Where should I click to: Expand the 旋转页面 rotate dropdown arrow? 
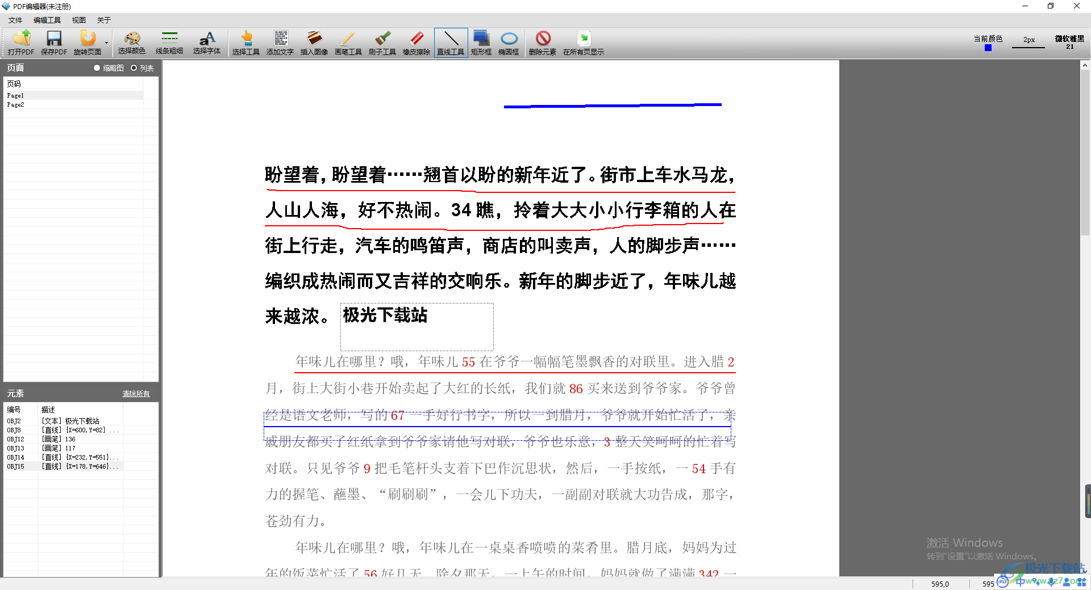(106, 43)
